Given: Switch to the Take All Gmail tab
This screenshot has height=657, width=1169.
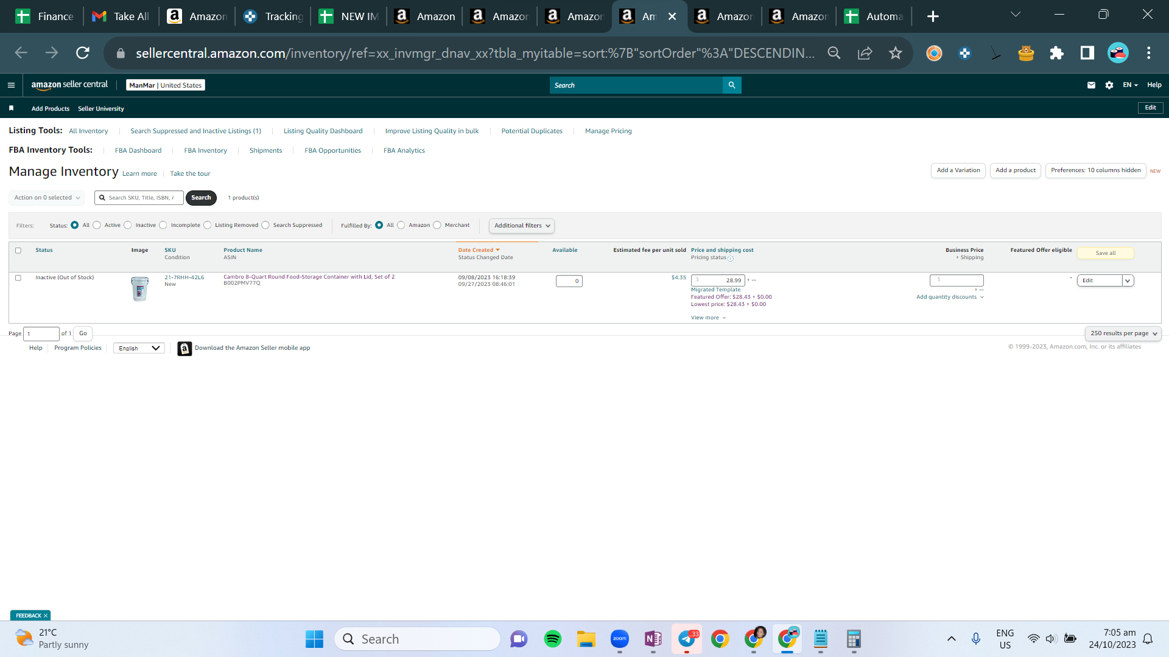Looking at the screenshot, I should (121, 16).
